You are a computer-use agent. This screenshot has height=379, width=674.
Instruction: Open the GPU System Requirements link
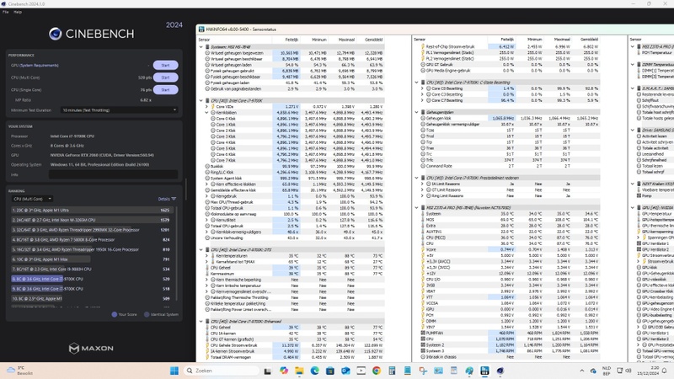click(39, 66)
